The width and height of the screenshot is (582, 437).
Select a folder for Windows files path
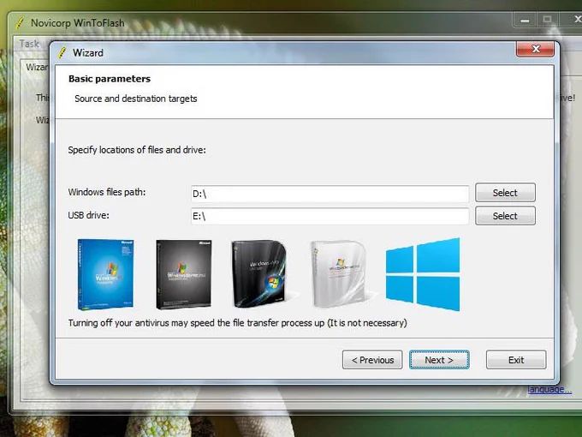pyautogui.click(x=505, y=193)
